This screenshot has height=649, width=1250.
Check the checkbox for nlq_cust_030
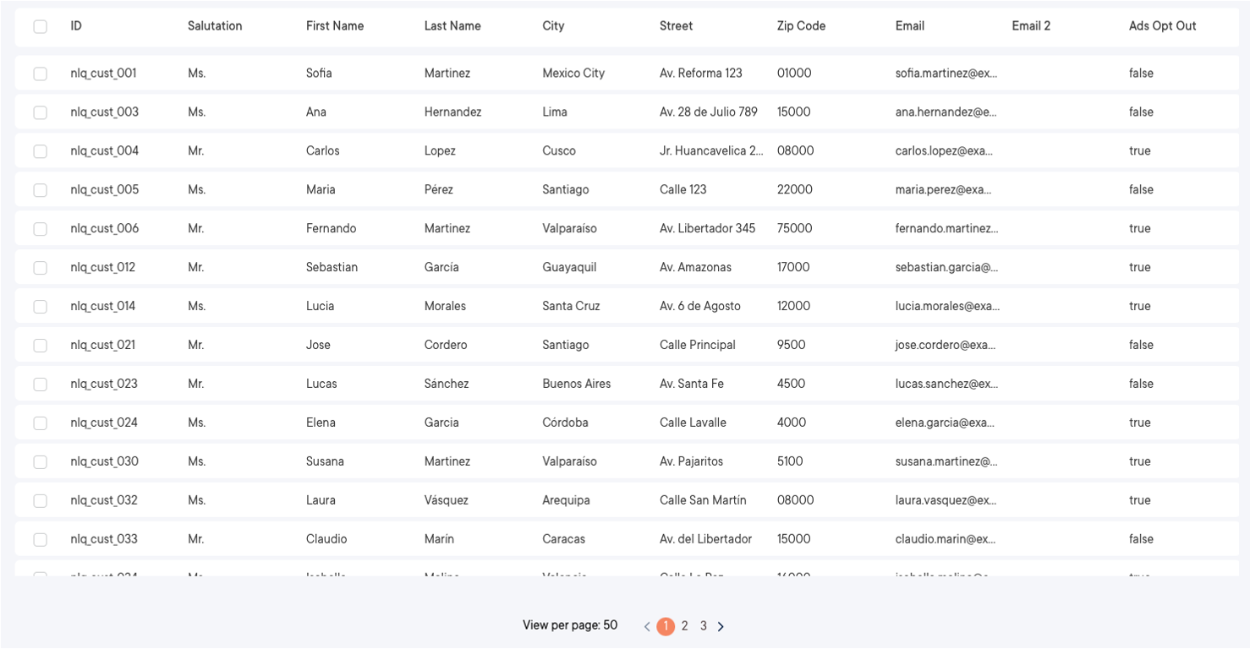(40, 461)
